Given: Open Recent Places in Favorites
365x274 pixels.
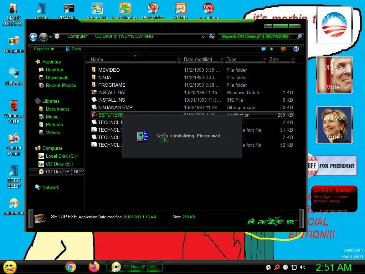Looking at the screenshot, I should pos(61,85).
